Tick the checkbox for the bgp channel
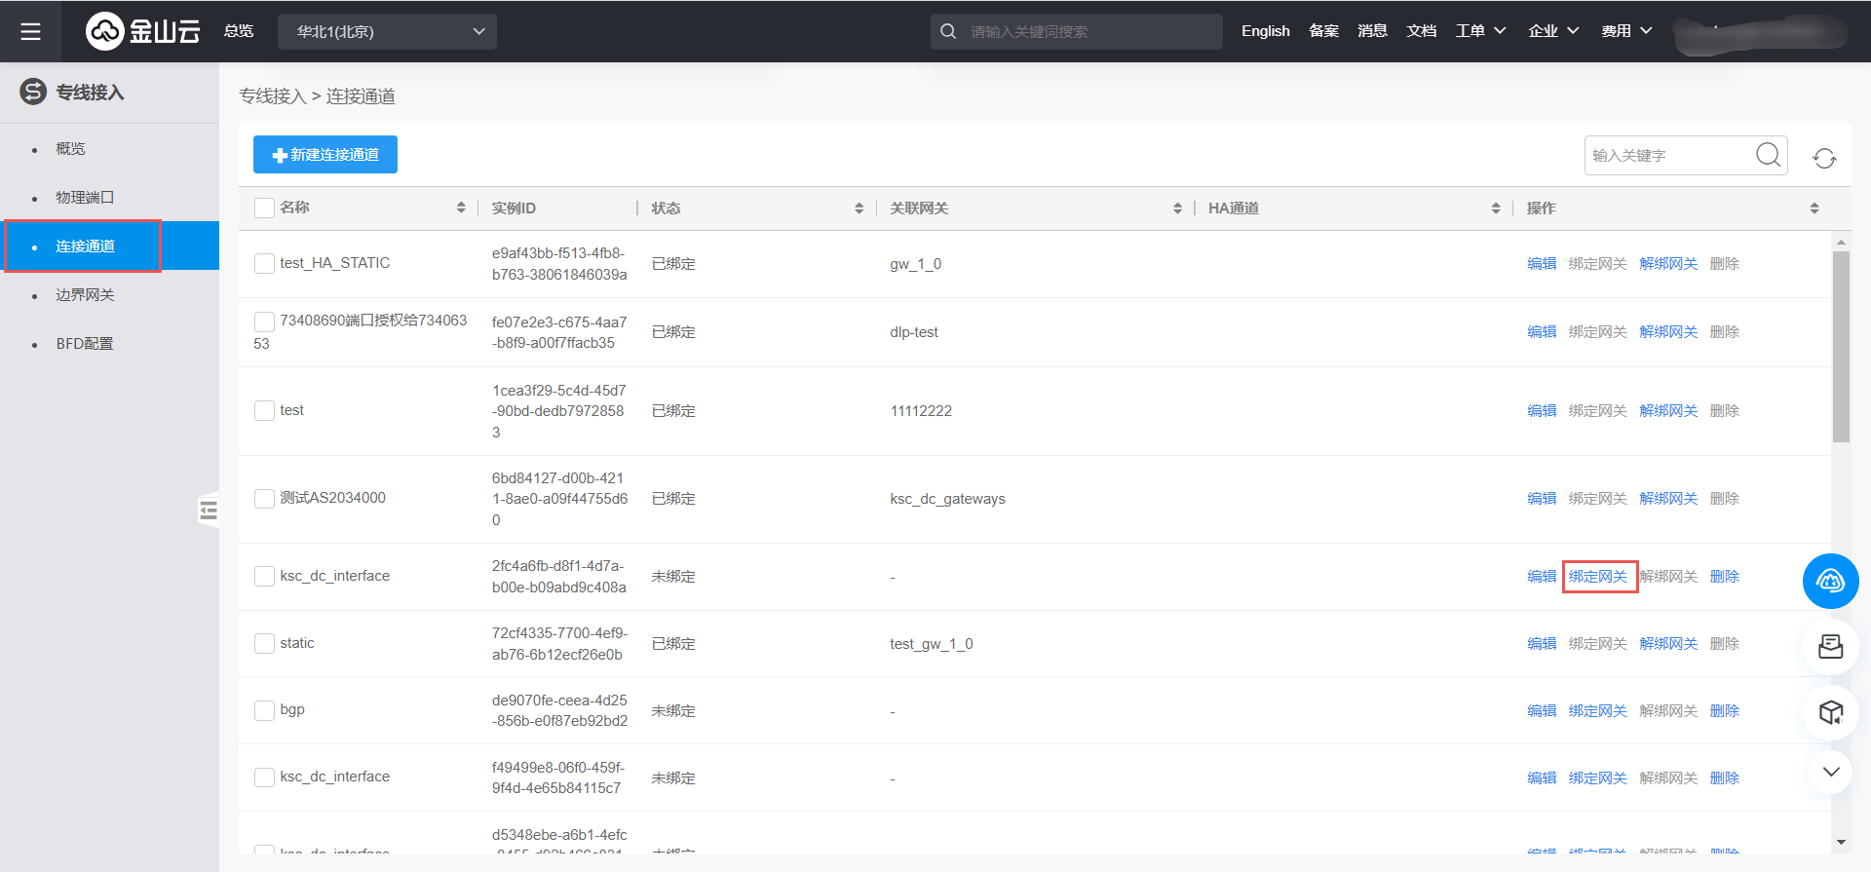 click(x=264, y=710)
